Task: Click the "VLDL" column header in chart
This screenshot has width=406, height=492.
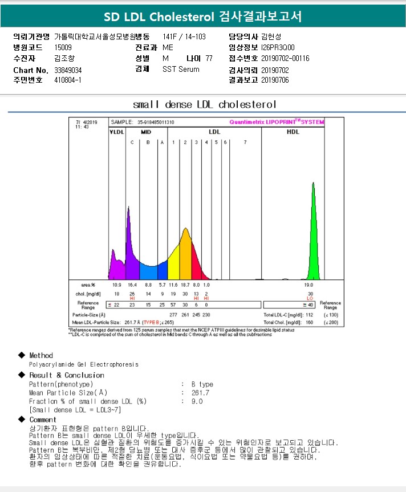Action: (x=117, y=132)
